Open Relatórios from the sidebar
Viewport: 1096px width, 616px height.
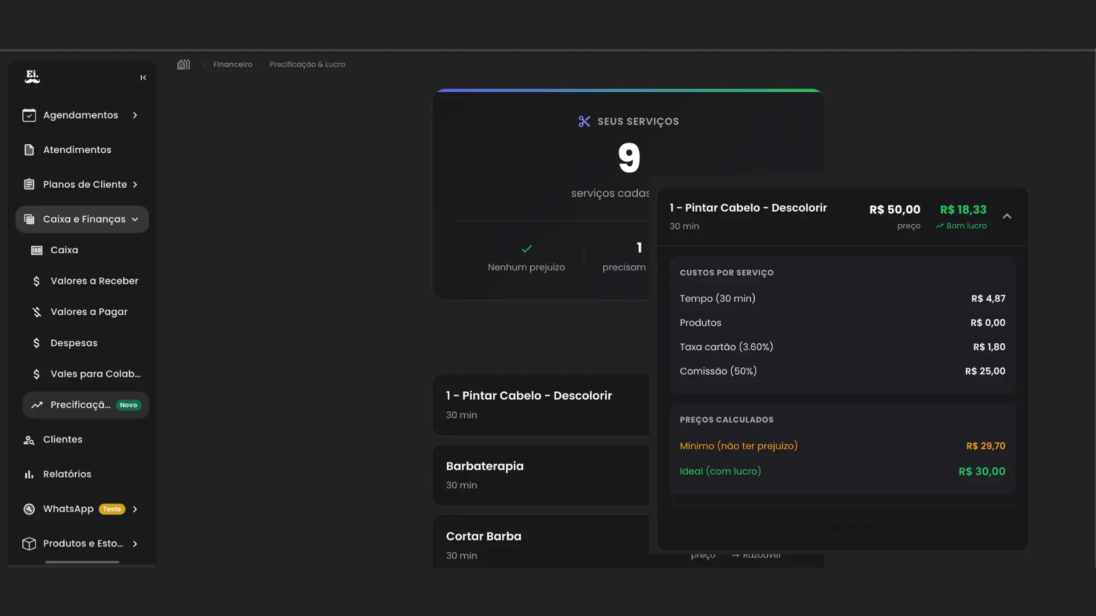pyautogui.click(x=67, y=475)
